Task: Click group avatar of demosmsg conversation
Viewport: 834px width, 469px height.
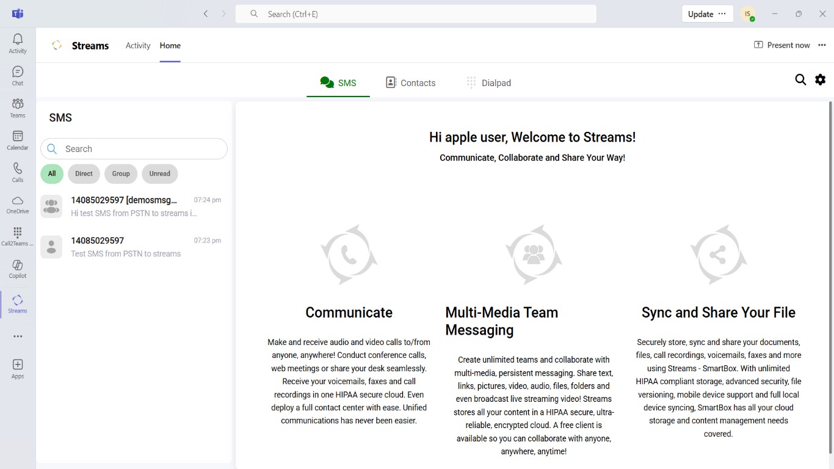Action: [x=51, y=206]
